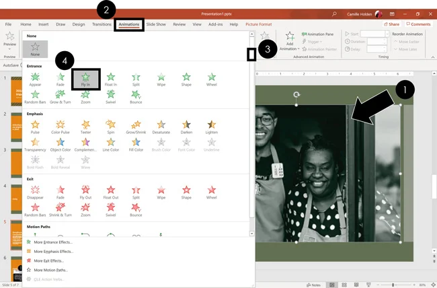Open the Animation Pane

318,34
